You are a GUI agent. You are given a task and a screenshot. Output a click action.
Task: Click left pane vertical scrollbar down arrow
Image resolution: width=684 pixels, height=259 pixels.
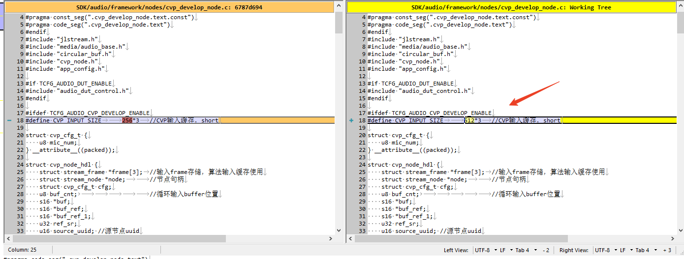[x=339, y=230]
